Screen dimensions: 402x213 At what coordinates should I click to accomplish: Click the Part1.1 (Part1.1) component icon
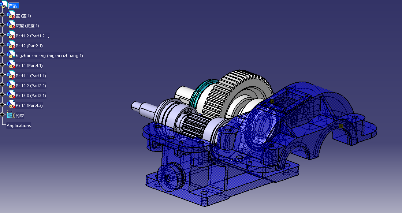tap(11, 75)
